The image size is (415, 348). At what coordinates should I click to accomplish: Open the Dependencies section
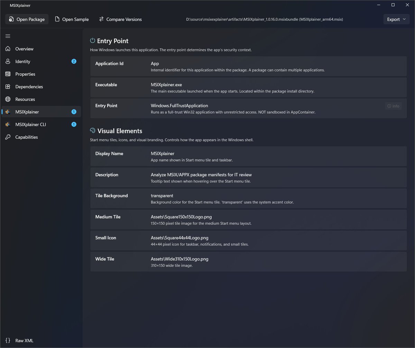tap(41, 87)
